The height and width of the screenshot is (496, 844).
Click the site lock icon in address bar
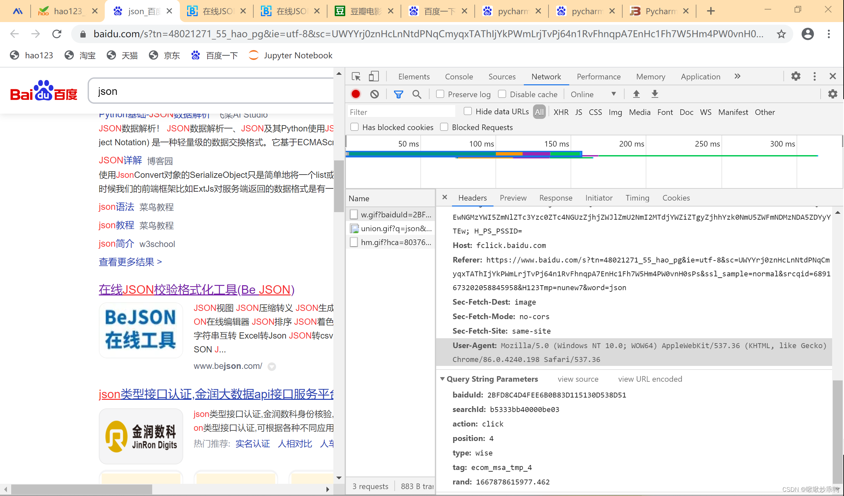coord(83,34)
